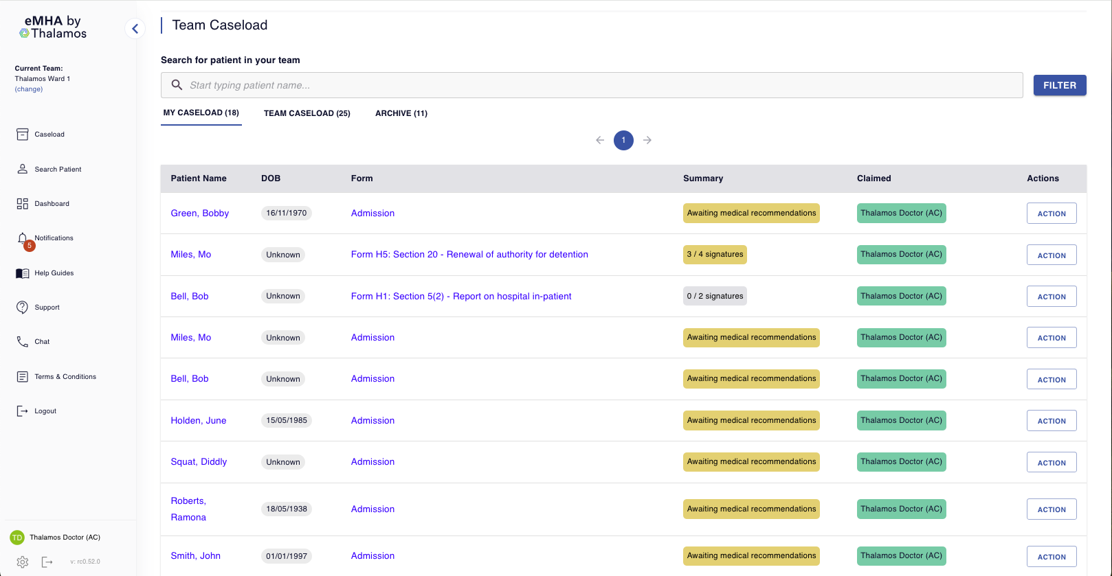Open Form H5 Section 20 renewal link
This screenshot has height=576, width=1112.
(469, 255)
